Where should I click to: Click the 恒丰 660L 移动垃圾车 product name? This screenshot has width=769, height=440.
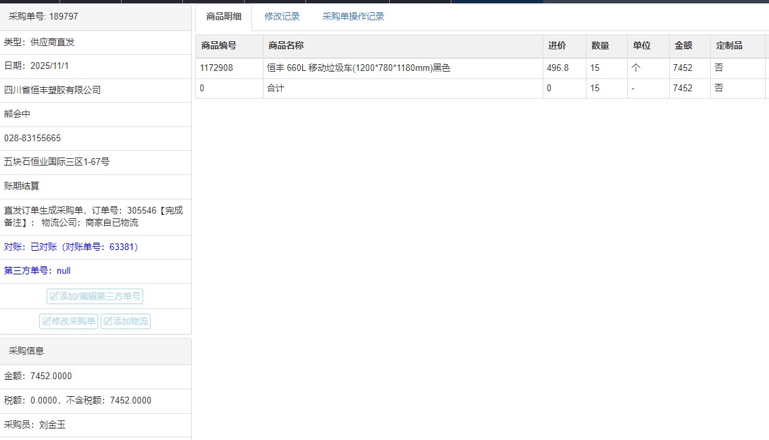point(358,68)
